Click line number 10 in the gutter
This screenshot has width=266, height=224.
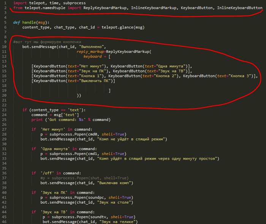(4, 47)
